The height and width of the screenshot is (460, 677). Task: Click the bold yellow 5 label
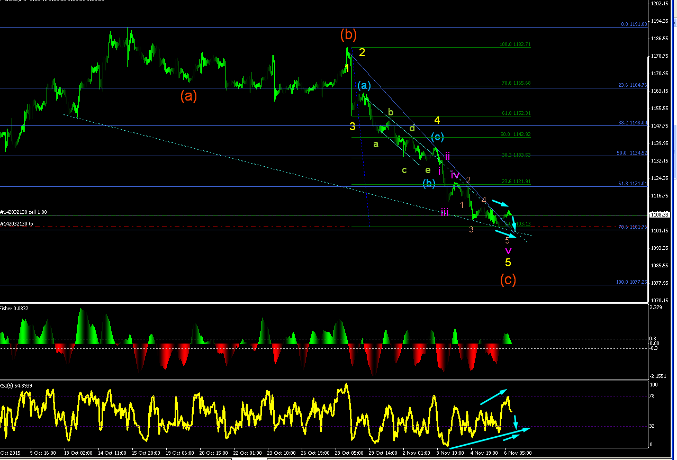(508, 262)
